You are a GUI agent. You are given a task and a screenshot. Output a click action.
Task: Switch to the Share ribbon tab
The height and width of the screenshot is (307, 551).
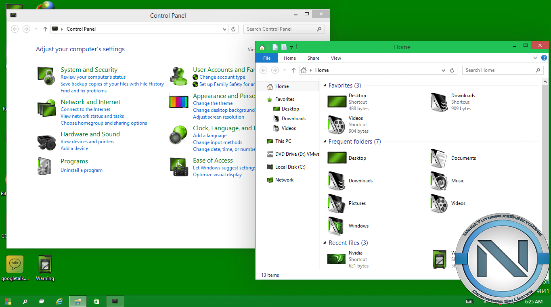[313, 58]
